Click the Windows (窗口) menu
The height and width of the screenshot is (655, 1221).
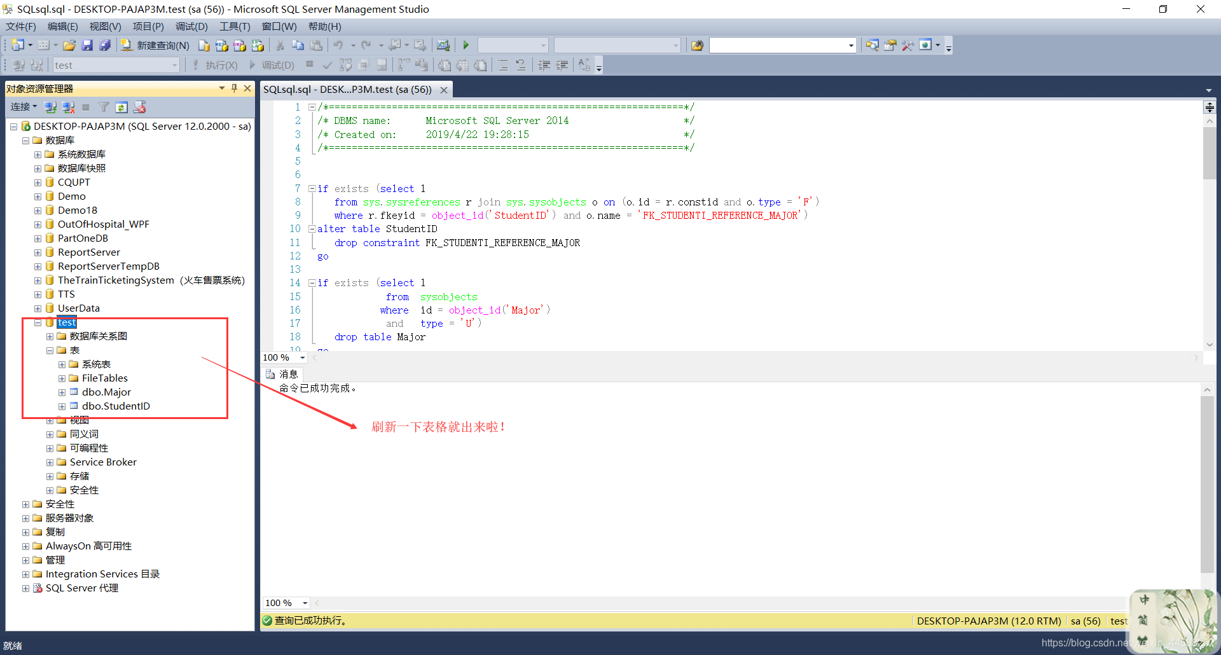279,26
